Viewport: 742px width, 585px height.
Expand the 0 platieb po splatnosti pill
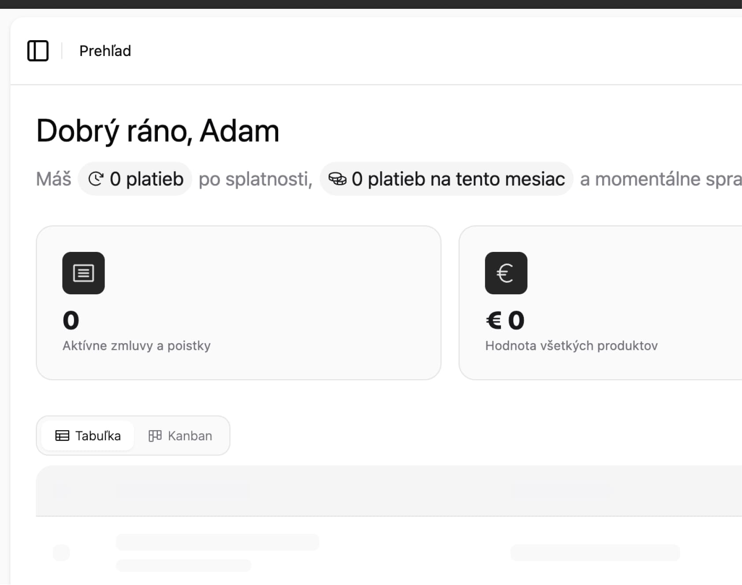point(134,179)
